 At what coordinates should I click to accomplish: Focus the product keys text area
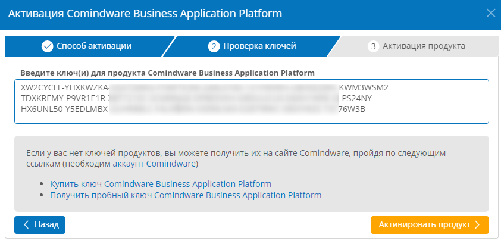252,101
